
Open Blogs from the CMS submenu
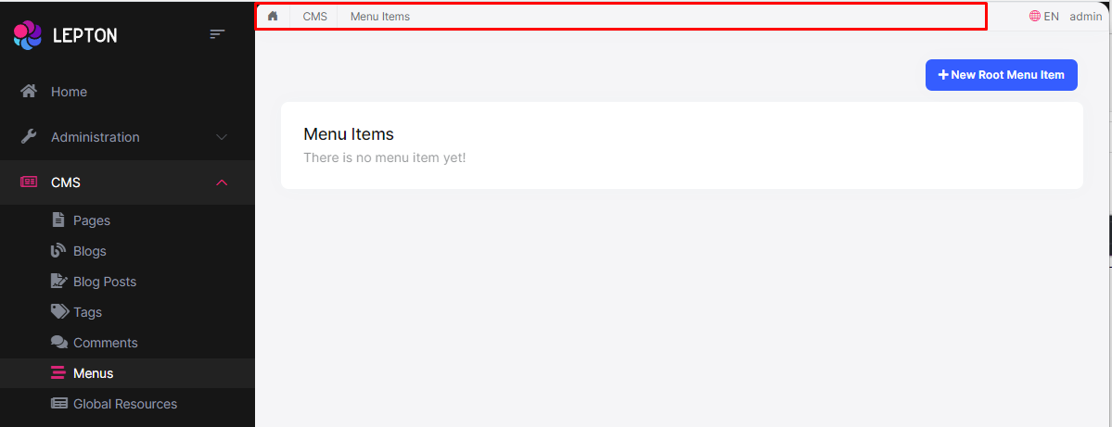point(90,251)
